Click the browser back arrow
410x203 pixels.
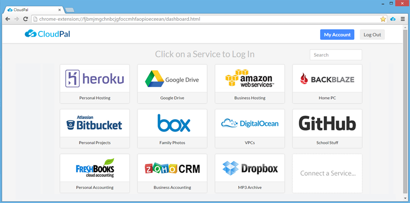[x=7, y=19]
